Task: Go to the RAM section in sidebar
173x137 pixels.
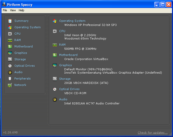Action: pyautogui.click(x=18, y=40)
